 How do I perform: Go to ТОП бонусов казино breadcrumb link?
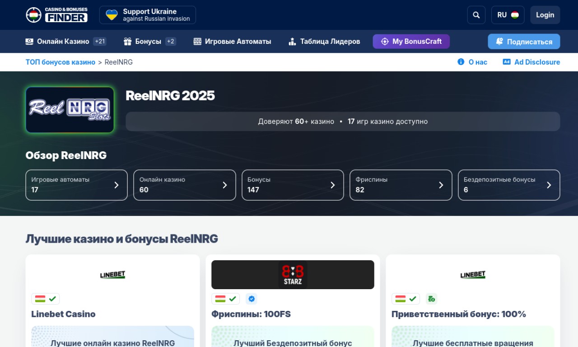coord(60,62)
